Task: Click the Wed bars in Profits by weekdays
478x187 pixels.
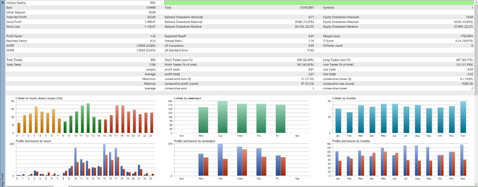Action: [x=242, y=161]
